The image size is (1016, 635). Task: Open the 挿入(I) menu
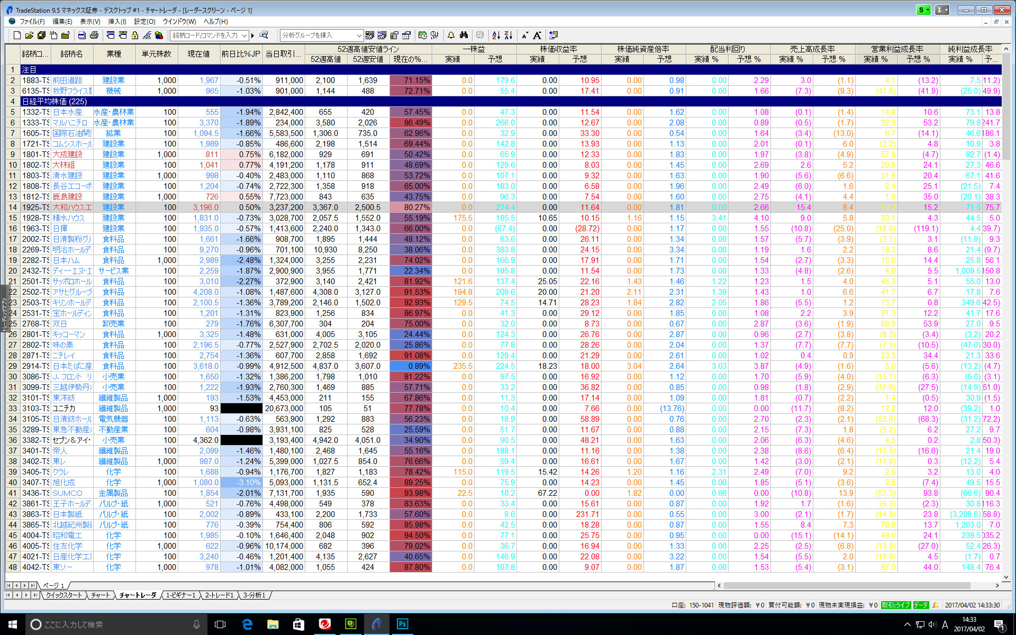pyautogui.click(x=117, y=22)
